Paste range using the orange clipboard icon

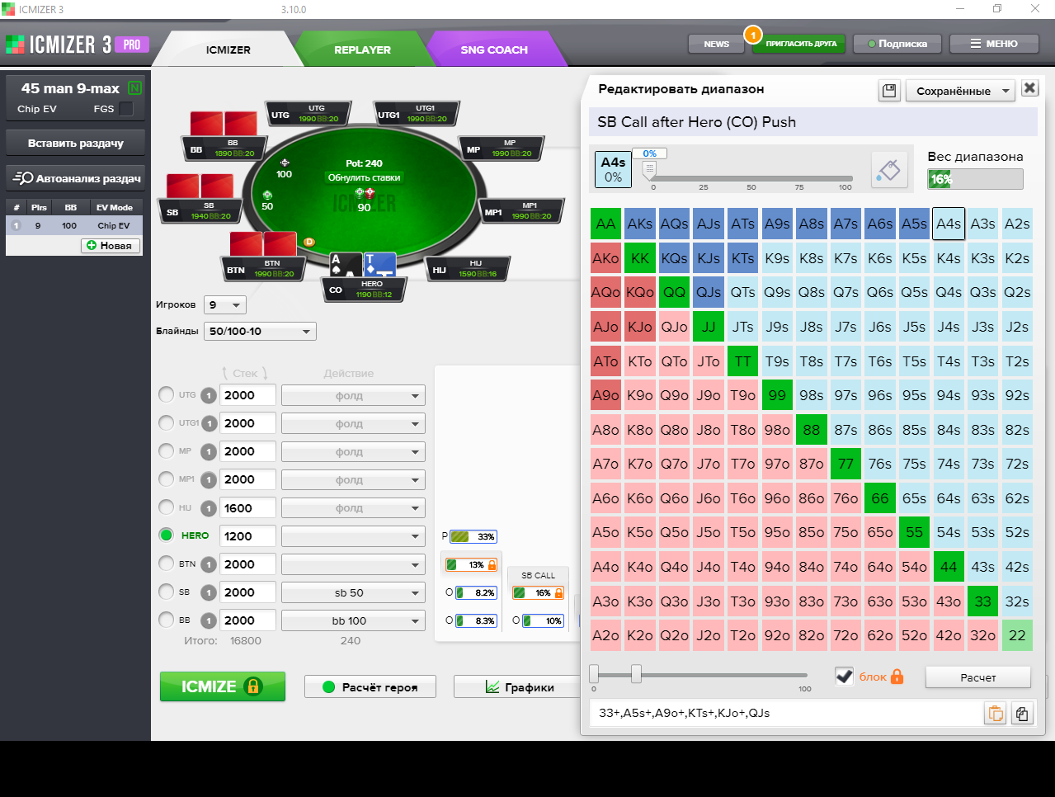pos(996,714)
